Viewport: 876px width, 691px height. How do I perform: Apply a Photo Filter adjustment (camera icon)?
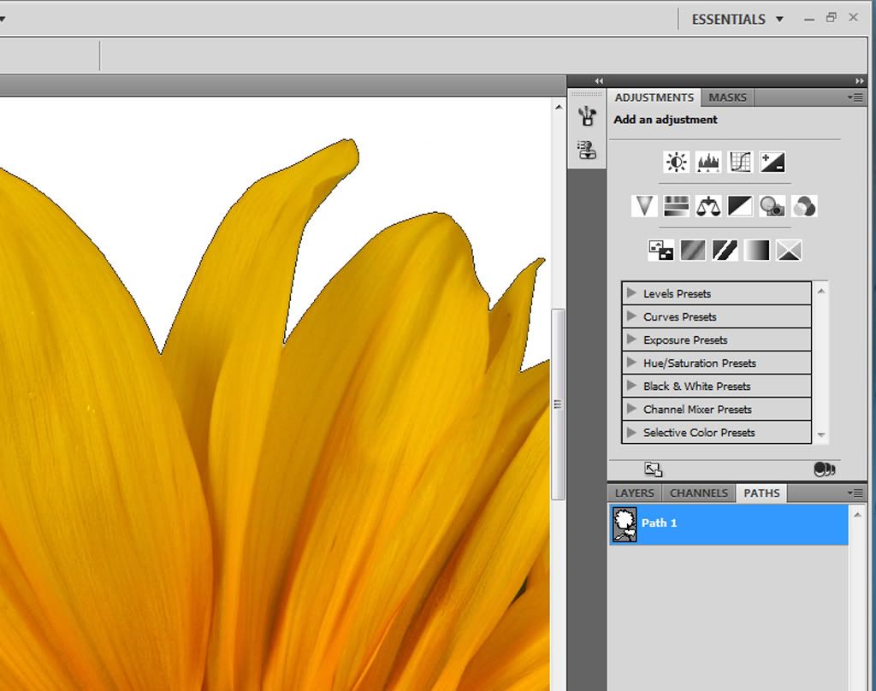click(x=772, y=206)
